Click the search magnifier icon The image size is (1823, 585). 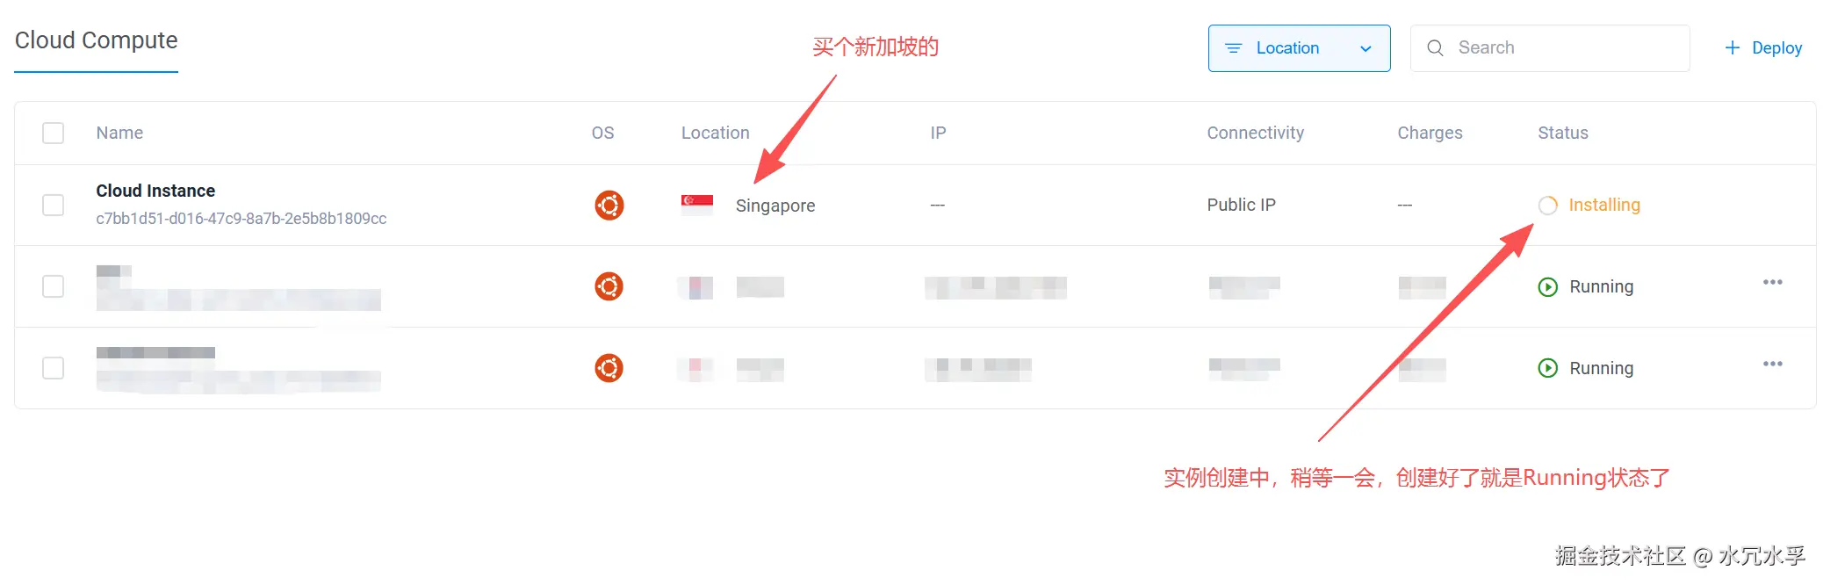1435,48
